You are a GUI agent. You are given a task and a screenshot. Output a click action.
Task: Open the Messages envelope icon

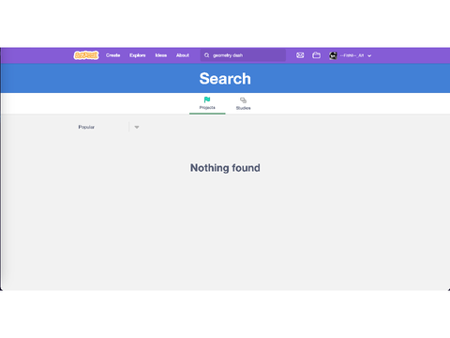[300, 55]
